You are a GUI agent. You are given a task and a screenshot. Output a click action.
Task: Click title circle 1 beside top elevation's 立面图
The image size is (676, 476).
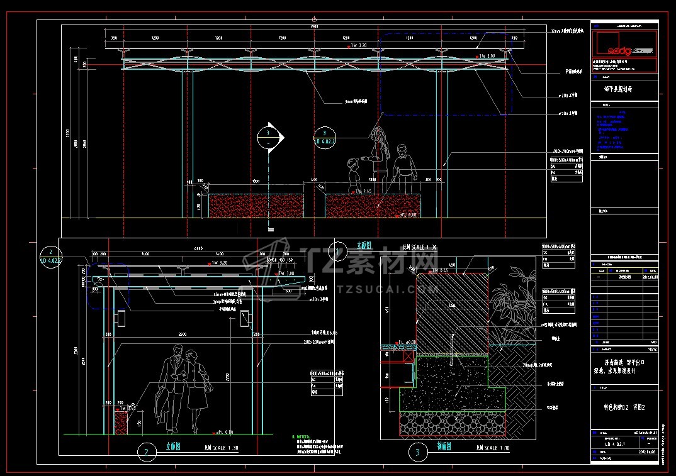click(337, 251)
